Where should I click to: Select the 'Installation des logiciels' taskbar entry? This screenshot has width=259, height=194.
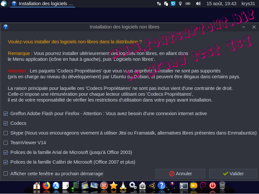(43, 4)
